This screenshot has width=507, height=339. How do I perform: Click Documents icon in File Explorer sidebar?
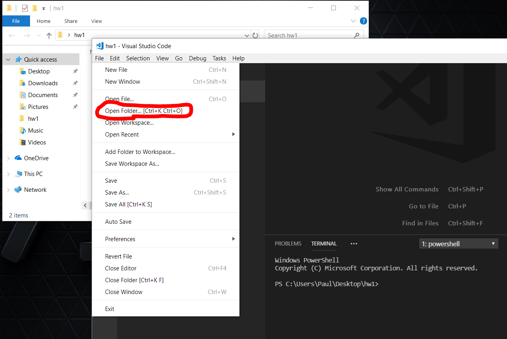(22, 95)
